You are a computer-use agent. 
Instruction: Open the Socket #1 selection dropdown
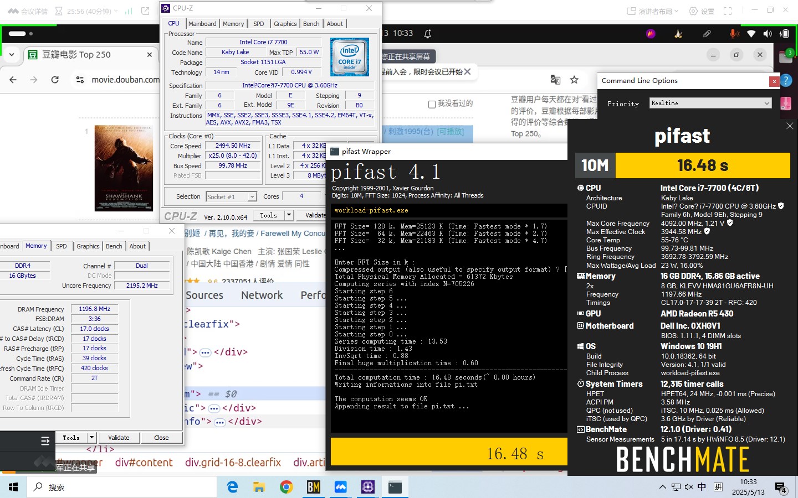coord(231,196)
